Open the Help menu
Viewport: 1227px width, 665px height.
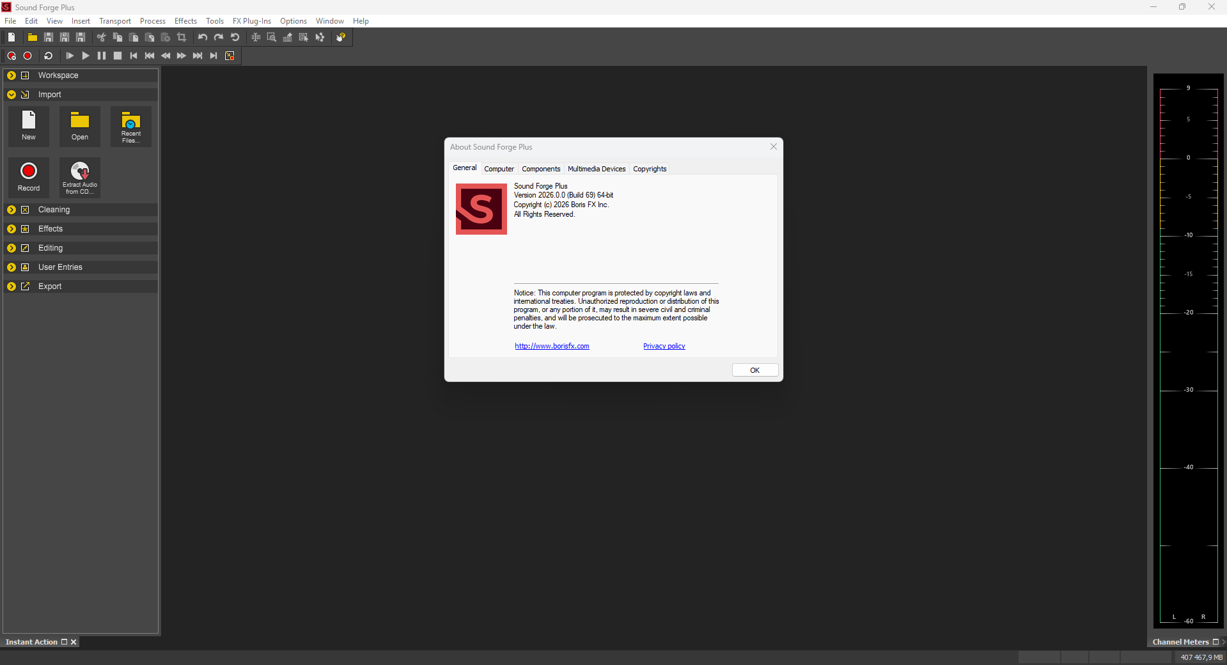(x=361, y=21)
